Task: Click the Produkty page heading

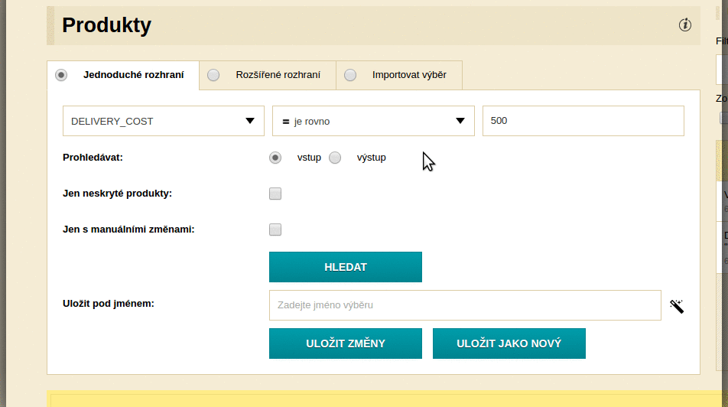Action: [107, 25]
